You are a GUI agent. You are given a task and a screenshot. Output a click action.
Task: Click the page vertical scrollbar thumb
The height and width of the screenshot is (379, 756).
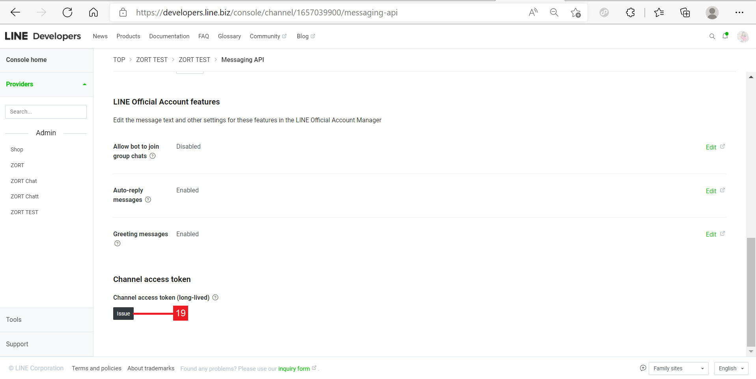tap(751, 292)
